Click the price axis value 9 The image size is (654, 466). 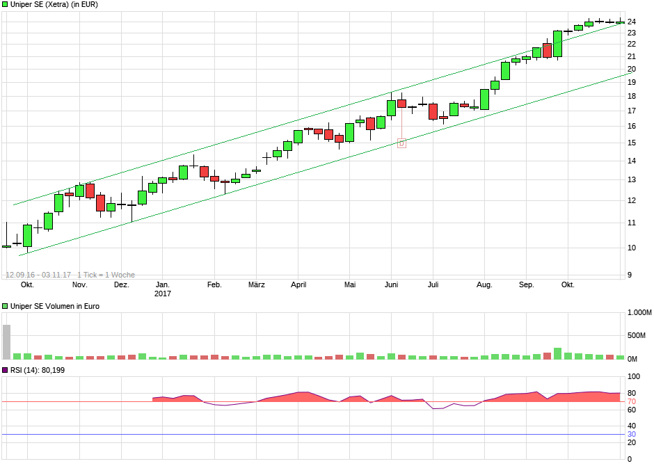point(630,275)
